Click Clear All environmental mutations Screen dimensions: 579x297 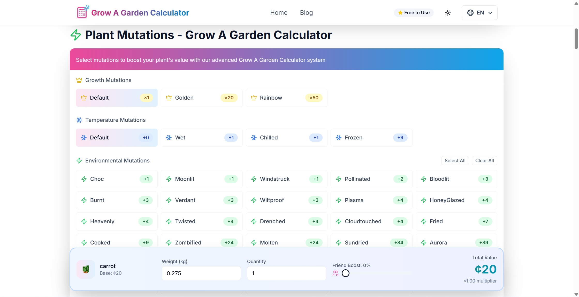pos(484,161)
